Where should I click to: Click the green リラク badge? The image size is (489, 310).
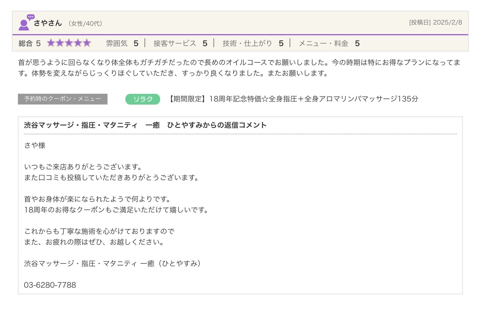click(142, 99)
